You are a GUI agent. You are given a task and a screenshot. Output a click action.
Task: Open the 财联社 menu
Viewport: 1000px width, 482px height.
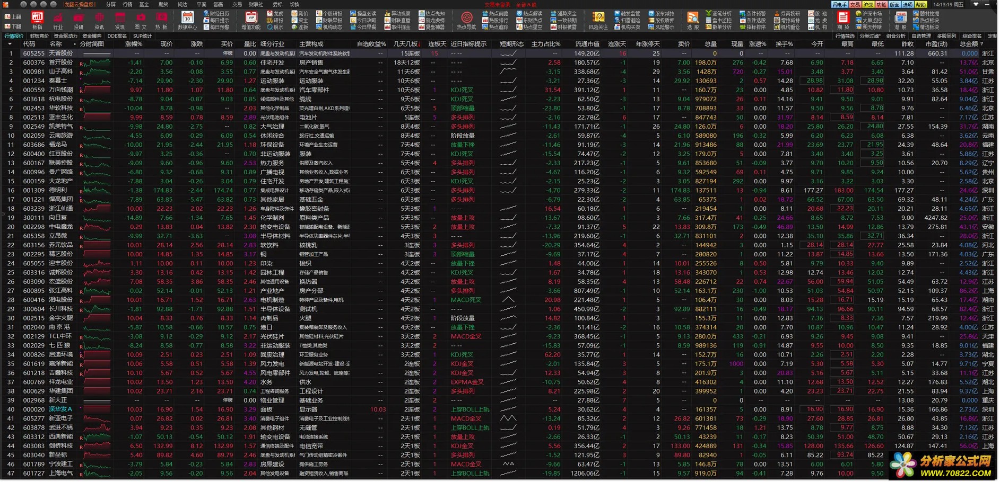tap(256, 4)
